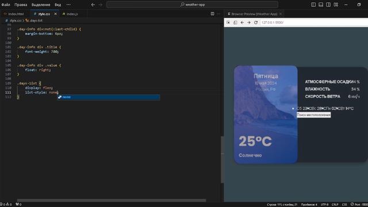Switch to the index.html tab
Image resolution: width=368 pixels, height=207 pixels.
coord(14,14)
